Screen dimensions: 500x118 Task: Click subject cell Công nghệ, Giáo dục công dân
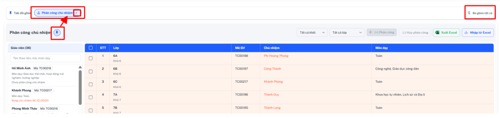coord(397,69)
